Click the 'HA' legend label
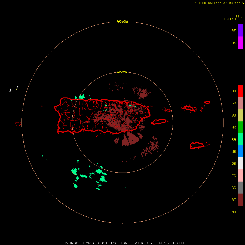Viewport: 245px width, 245px height. pyautogui.click(x=234, y=91)
